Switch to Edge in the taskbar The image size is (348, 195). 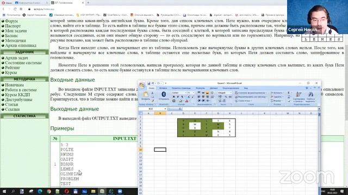tap(40, 191)
